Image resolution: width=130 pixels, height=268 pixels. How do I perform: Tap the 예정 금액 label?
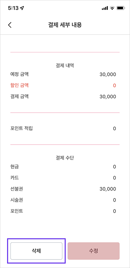(19, 74)
